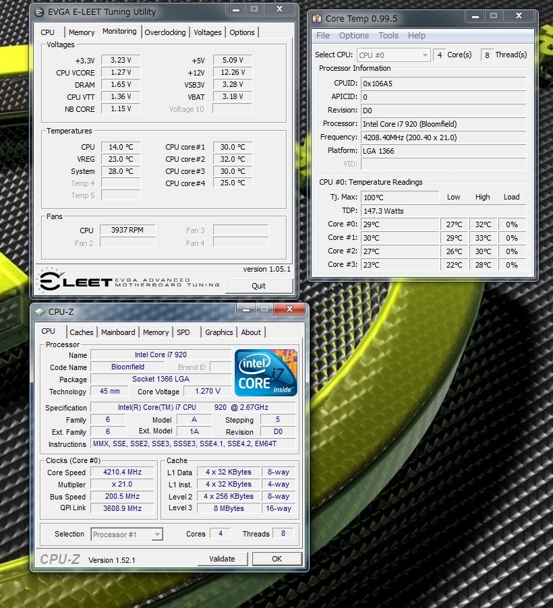This screenshot has height=608, width=553.
Task: Open the Graphics tab in CPU-Z
Action: click(x=219, y=332)
